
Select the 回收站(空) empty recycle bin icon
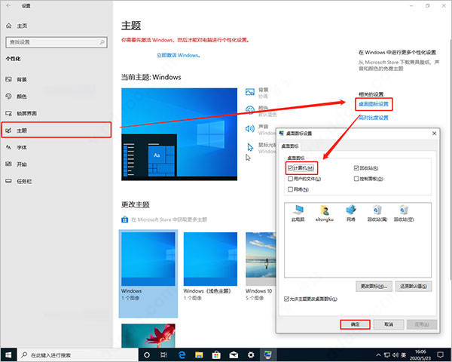[x=404, y=213]
